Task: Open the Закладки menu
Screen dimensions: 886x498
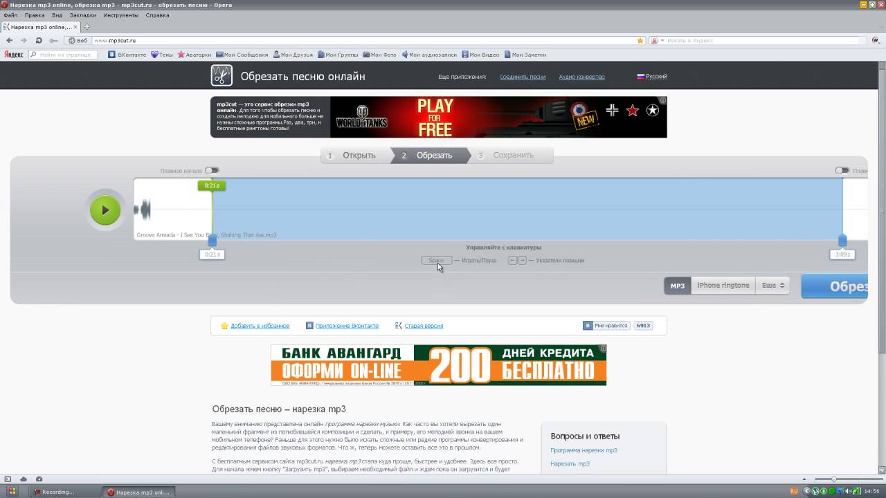Action: [x=83, y=15]
